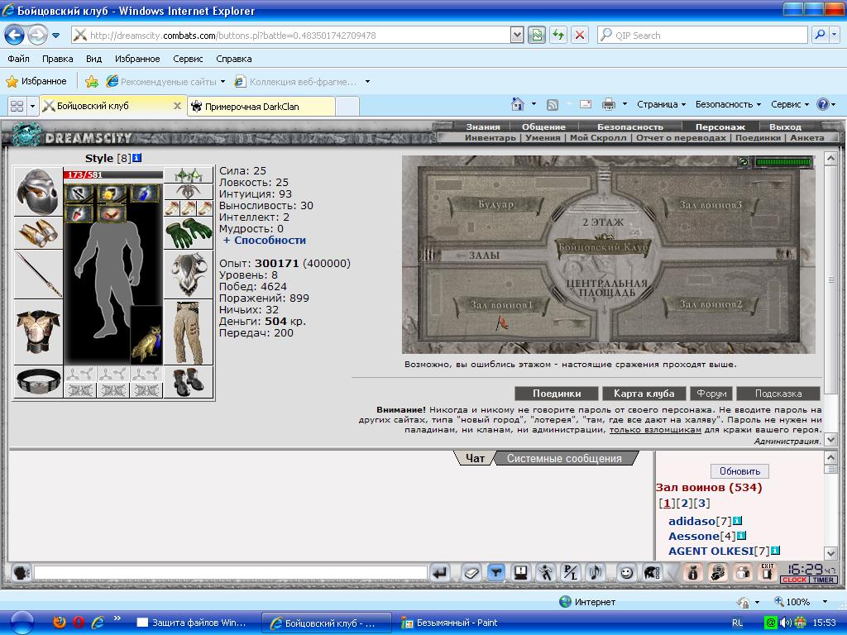The height and width of the screenshot is (635, 847).
Task: Click the red potion effect icon
Action: click(x=79, y=213)
